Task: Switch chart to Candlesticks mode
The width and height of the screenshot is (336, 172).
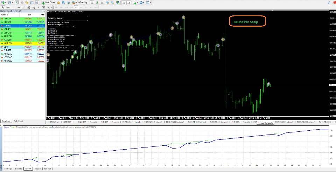Action: (x=97, y=2)
